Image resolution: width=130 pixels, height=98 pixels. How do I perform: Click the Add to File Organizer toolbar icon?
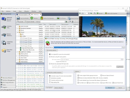coord(42,18)
